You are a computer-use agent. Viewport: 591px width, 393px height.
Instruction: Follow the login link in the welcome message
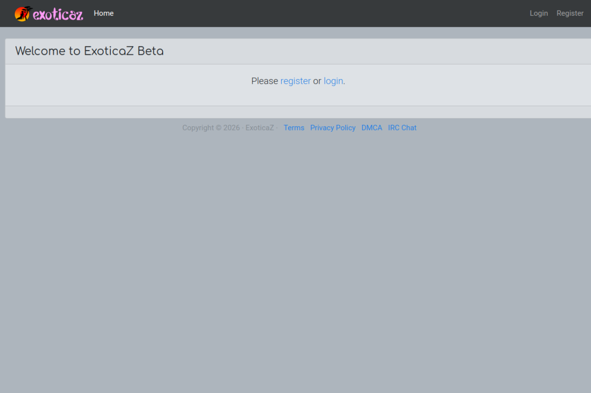333,81
